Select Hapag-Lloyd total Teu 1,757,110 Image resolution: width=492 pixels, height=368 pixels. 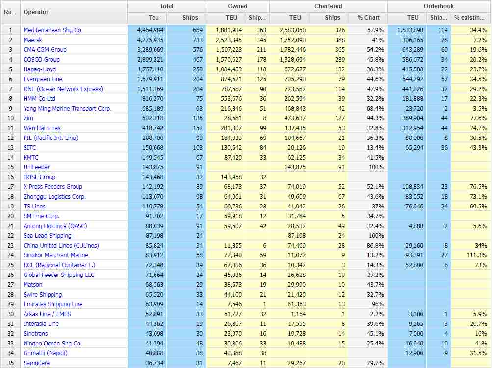tap(150, 69)
